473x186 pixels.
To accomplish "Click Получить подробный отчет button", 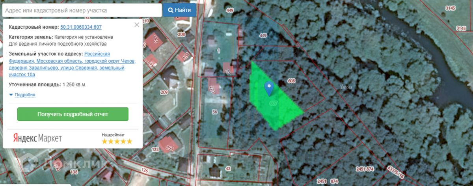I will [73, 114].
